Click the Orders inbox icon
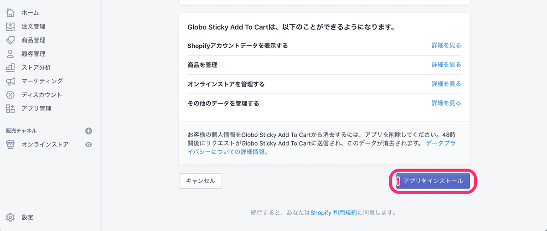 tap(10, 26)
